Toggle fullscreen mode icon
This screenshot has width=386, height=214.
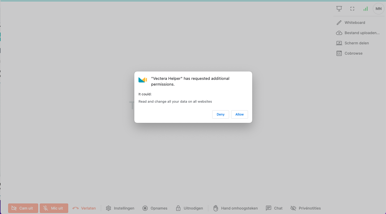(x=352, y=9)
